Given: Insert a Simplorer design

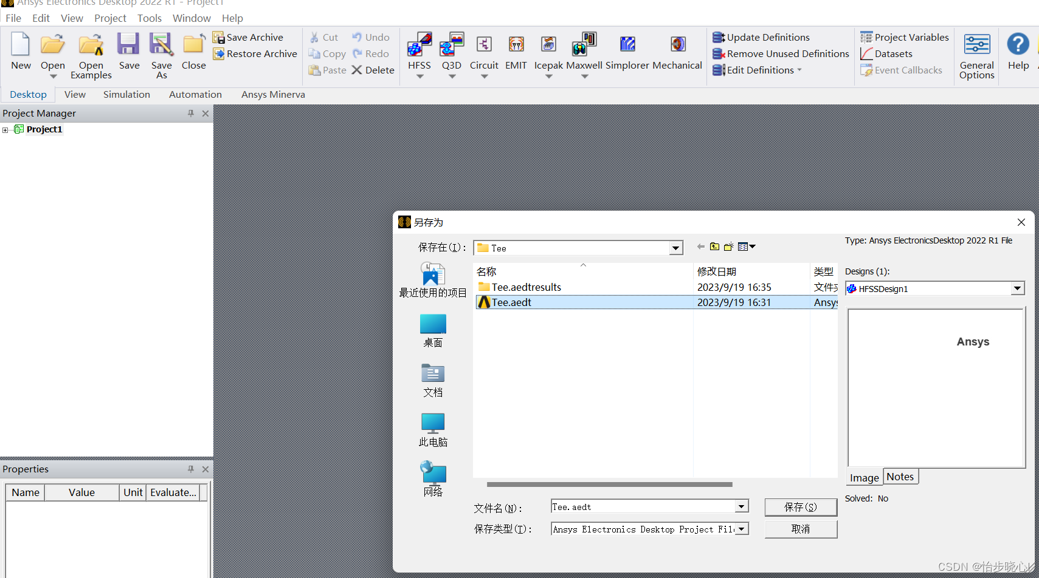Looking at the screenshot, I should pyautogui.click(x=627, y=44).
